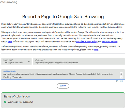Screen dimensions: 127x109
Task: Click the Report Type dropdown arrow
Action: 29,62
